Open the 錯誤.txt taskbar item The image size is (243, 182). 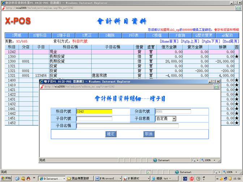click(x=165, y=178)
